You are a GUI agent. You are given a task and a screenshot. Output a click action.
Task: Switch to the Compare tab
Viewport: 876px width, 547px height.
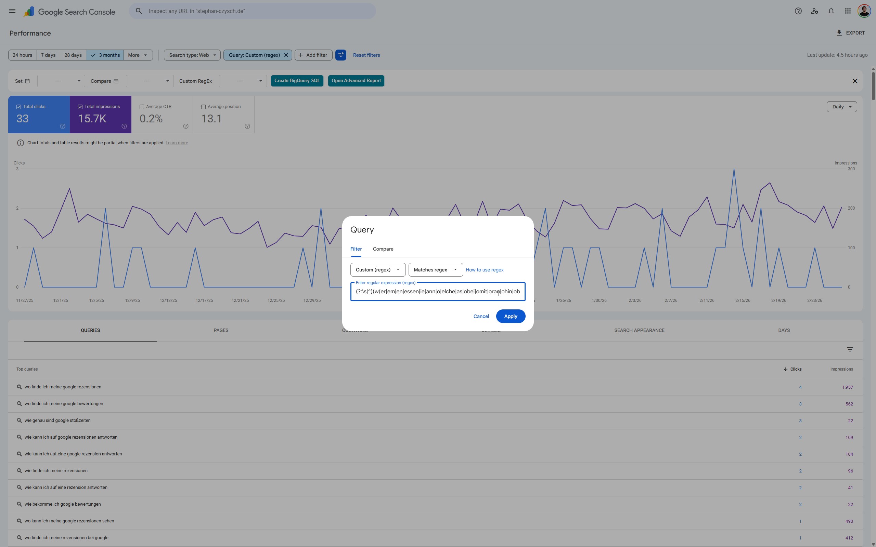383,249
